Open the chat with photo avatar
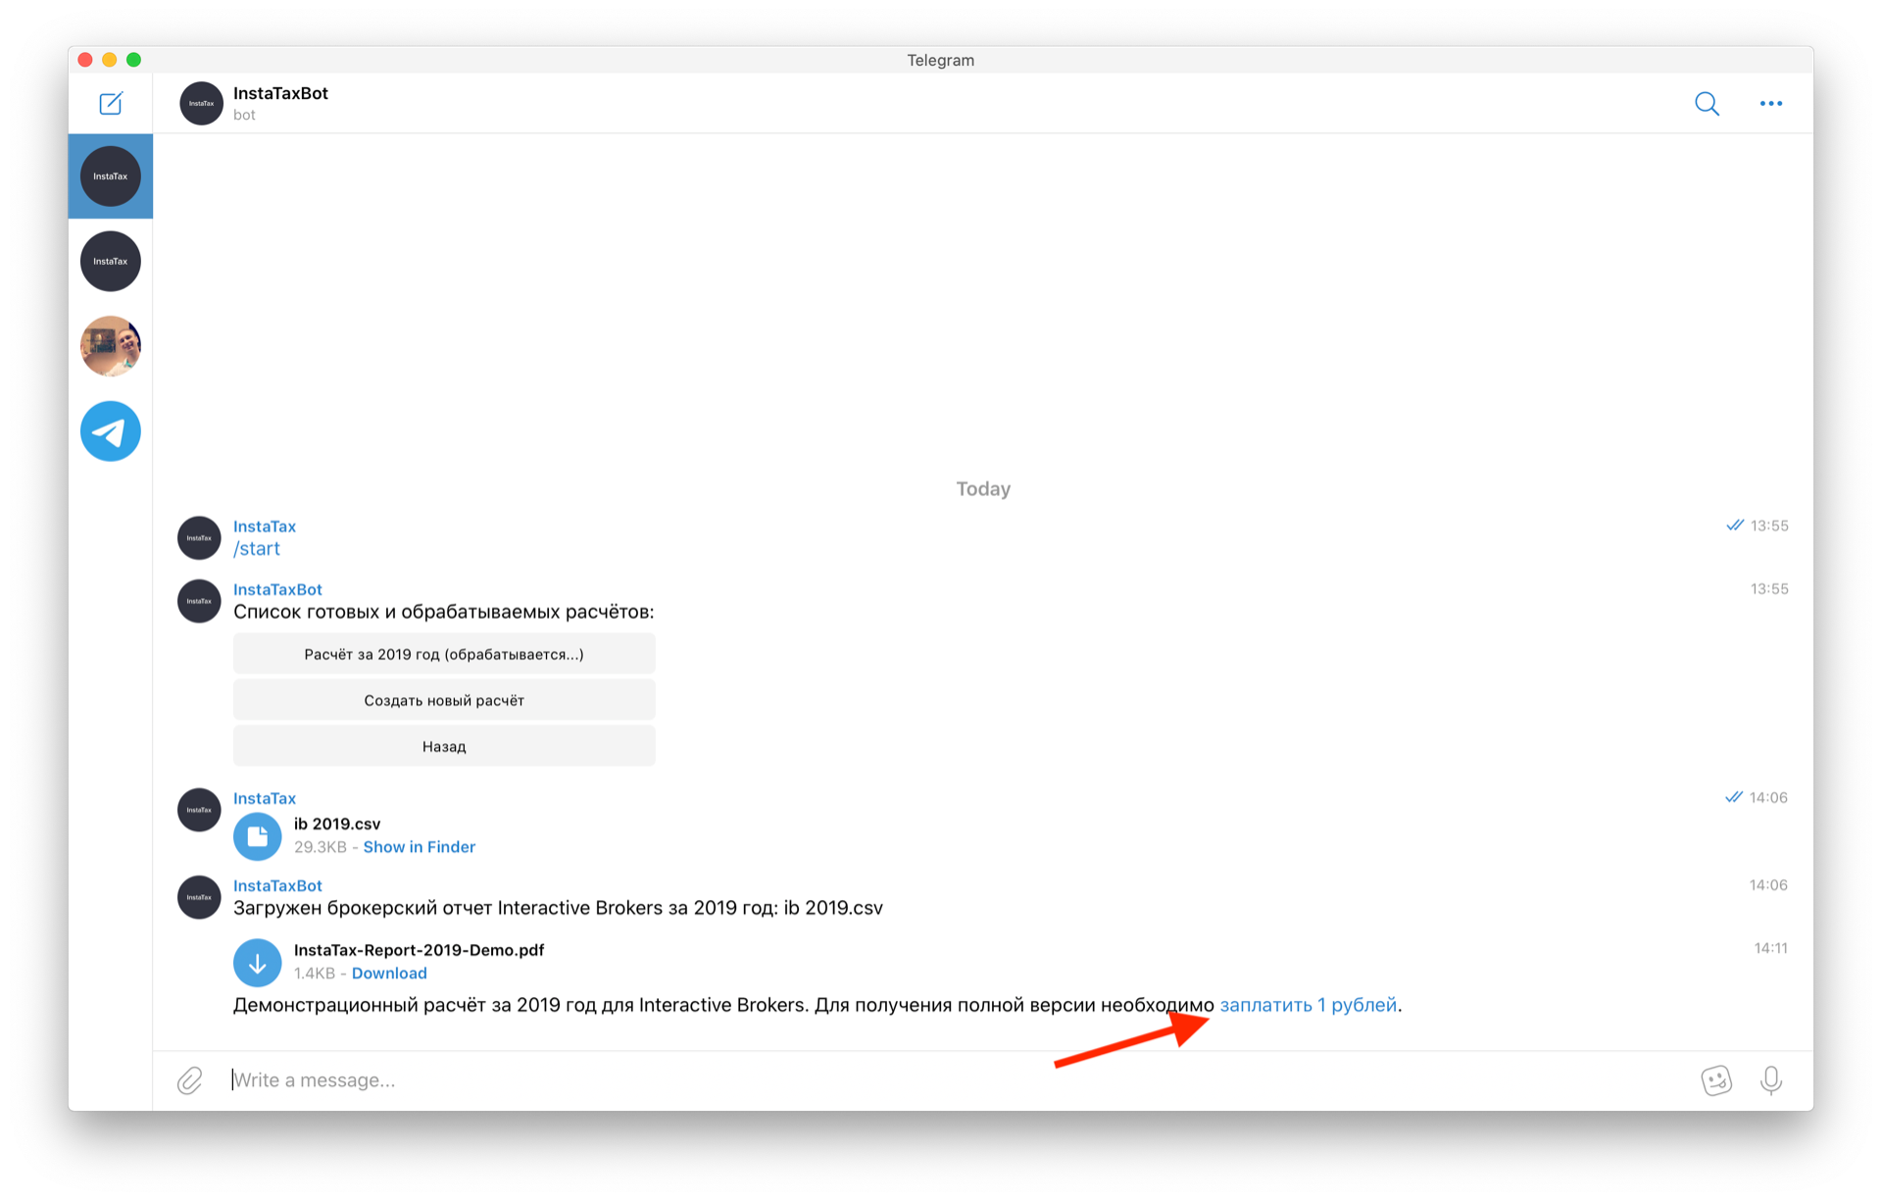 coord(111,346)
